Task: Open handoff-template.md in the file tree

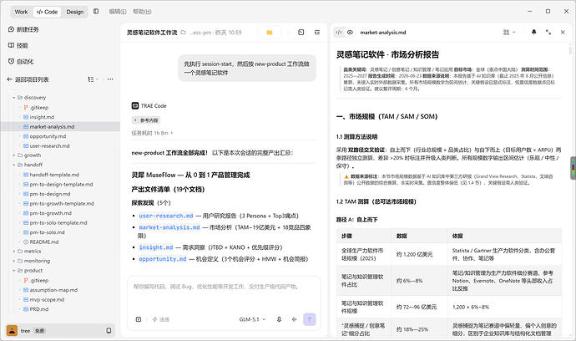Action: pos(54,175)
